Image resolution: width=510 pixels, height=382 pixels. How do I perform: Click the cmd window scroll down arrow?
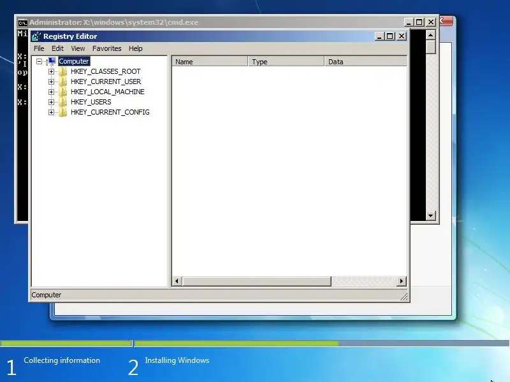[x=431, y=215]
